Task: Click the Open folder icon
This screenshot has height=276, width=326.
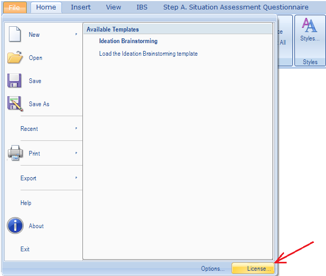Action: pos(15,58)
